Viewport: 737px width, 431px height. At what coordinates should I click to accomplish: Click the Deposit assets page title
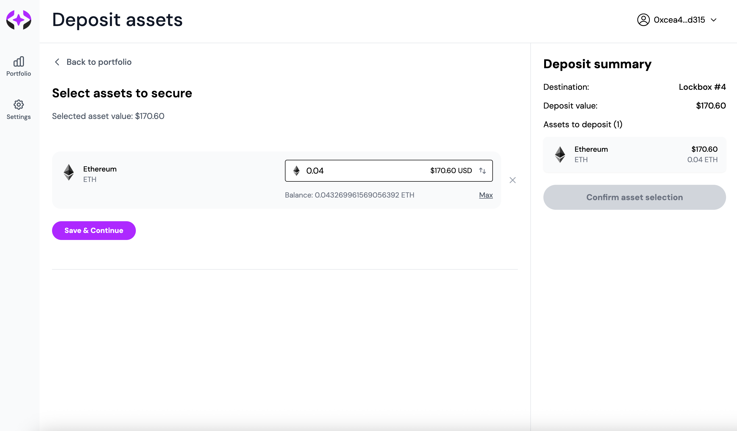pyautogui.click(x=117, y=20)
